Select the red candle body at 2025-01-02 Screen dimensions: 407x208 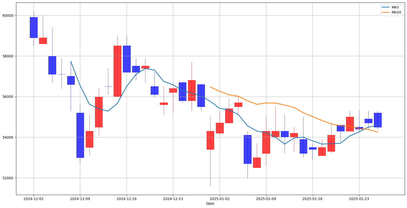pos(220,128)
